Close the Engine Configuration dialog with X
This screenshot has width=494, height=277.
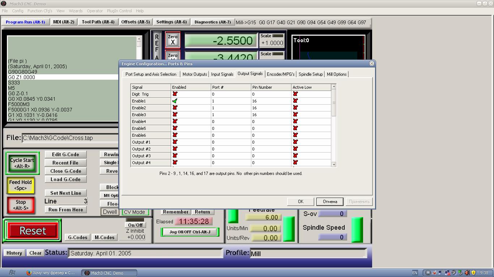point(371,63)
